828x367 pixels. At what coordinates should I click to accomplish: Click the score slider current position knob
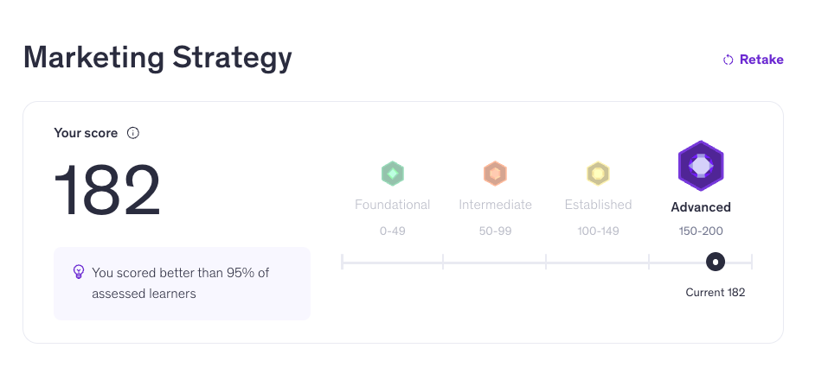pos(716,262)
